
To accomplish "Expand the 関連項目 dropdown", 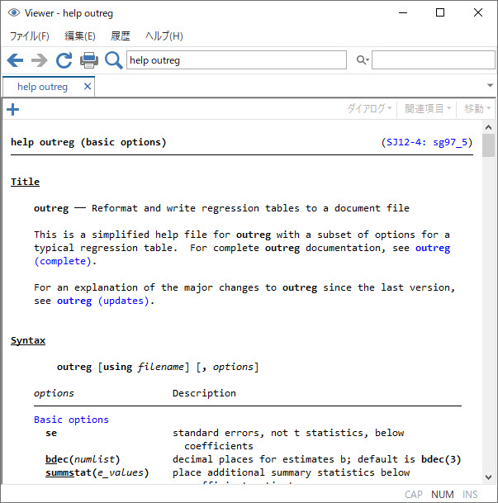I will click(x=428, y=108).
